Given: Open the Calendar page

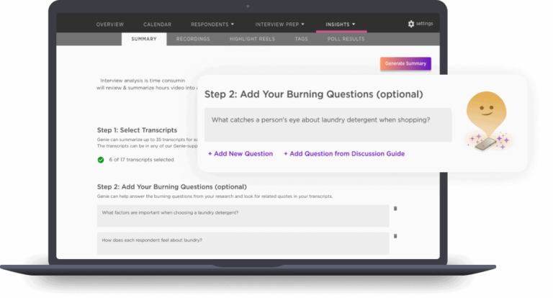Looking at the screenshot, I should click(157, 24).
